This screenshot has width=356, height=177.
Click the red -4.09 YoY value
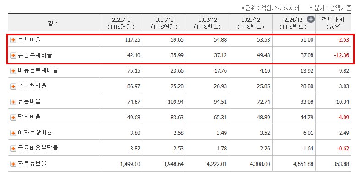coord(343,118)
